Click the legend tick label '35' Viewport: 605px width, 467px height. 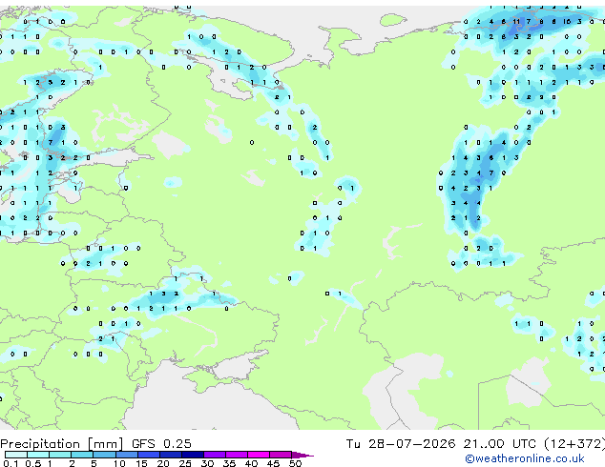(x=229, y=463)
